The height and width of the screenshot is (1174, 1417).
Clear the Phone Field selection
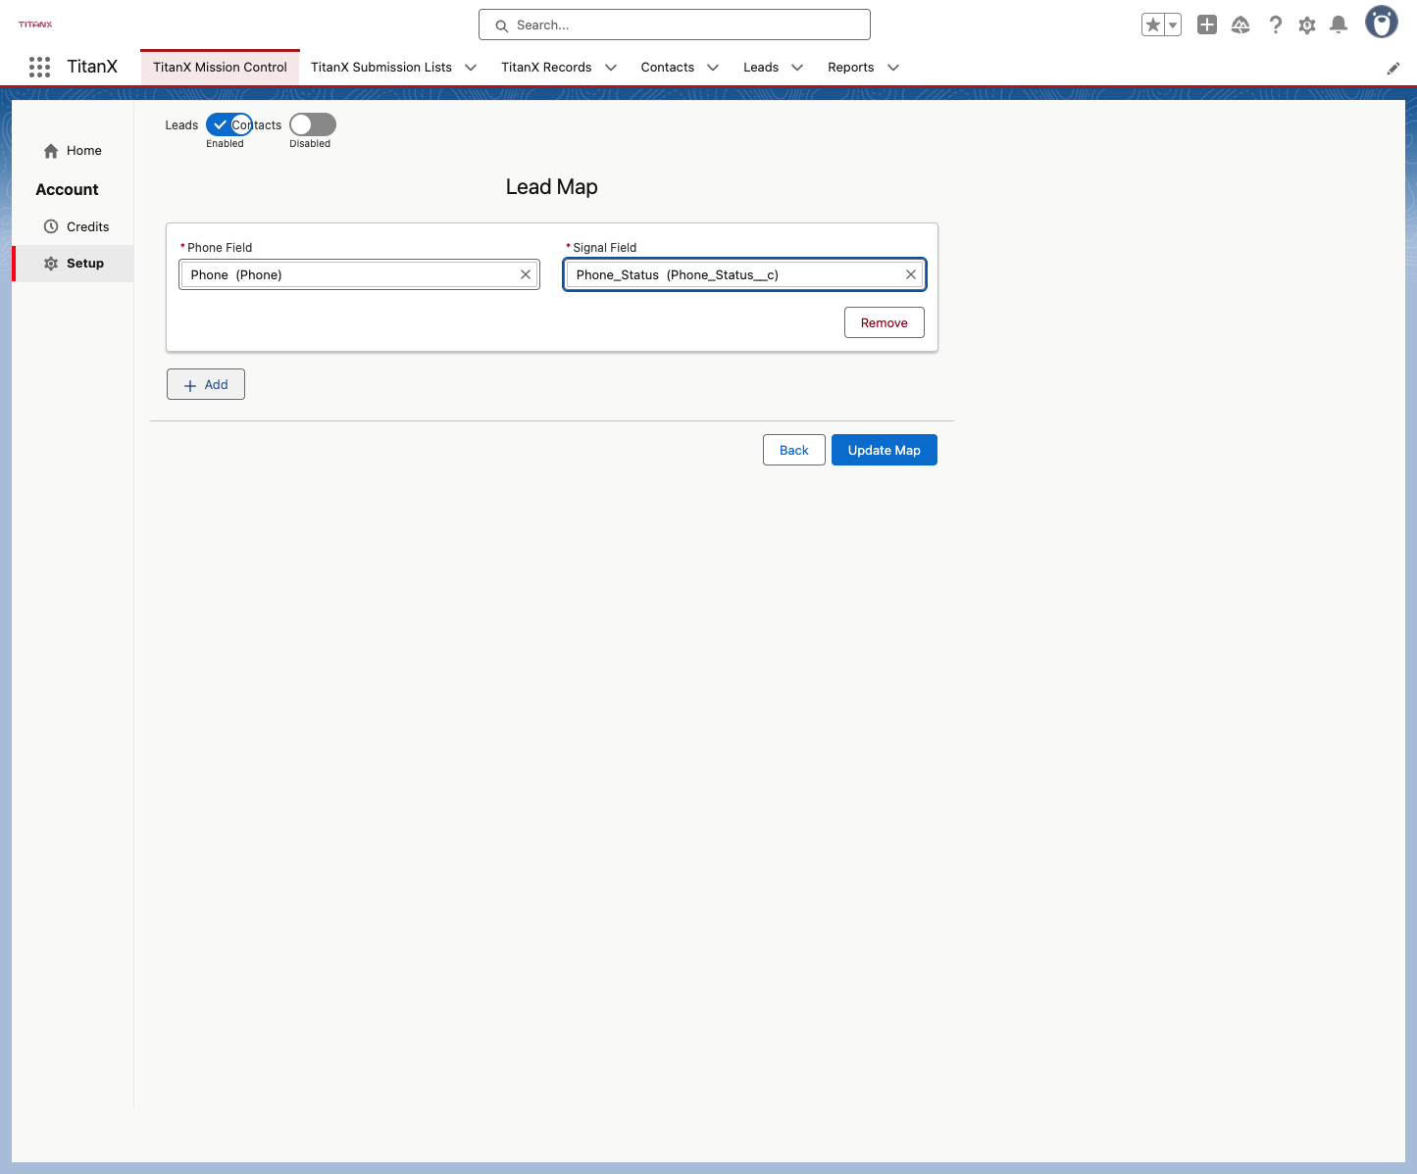point(526,274)
